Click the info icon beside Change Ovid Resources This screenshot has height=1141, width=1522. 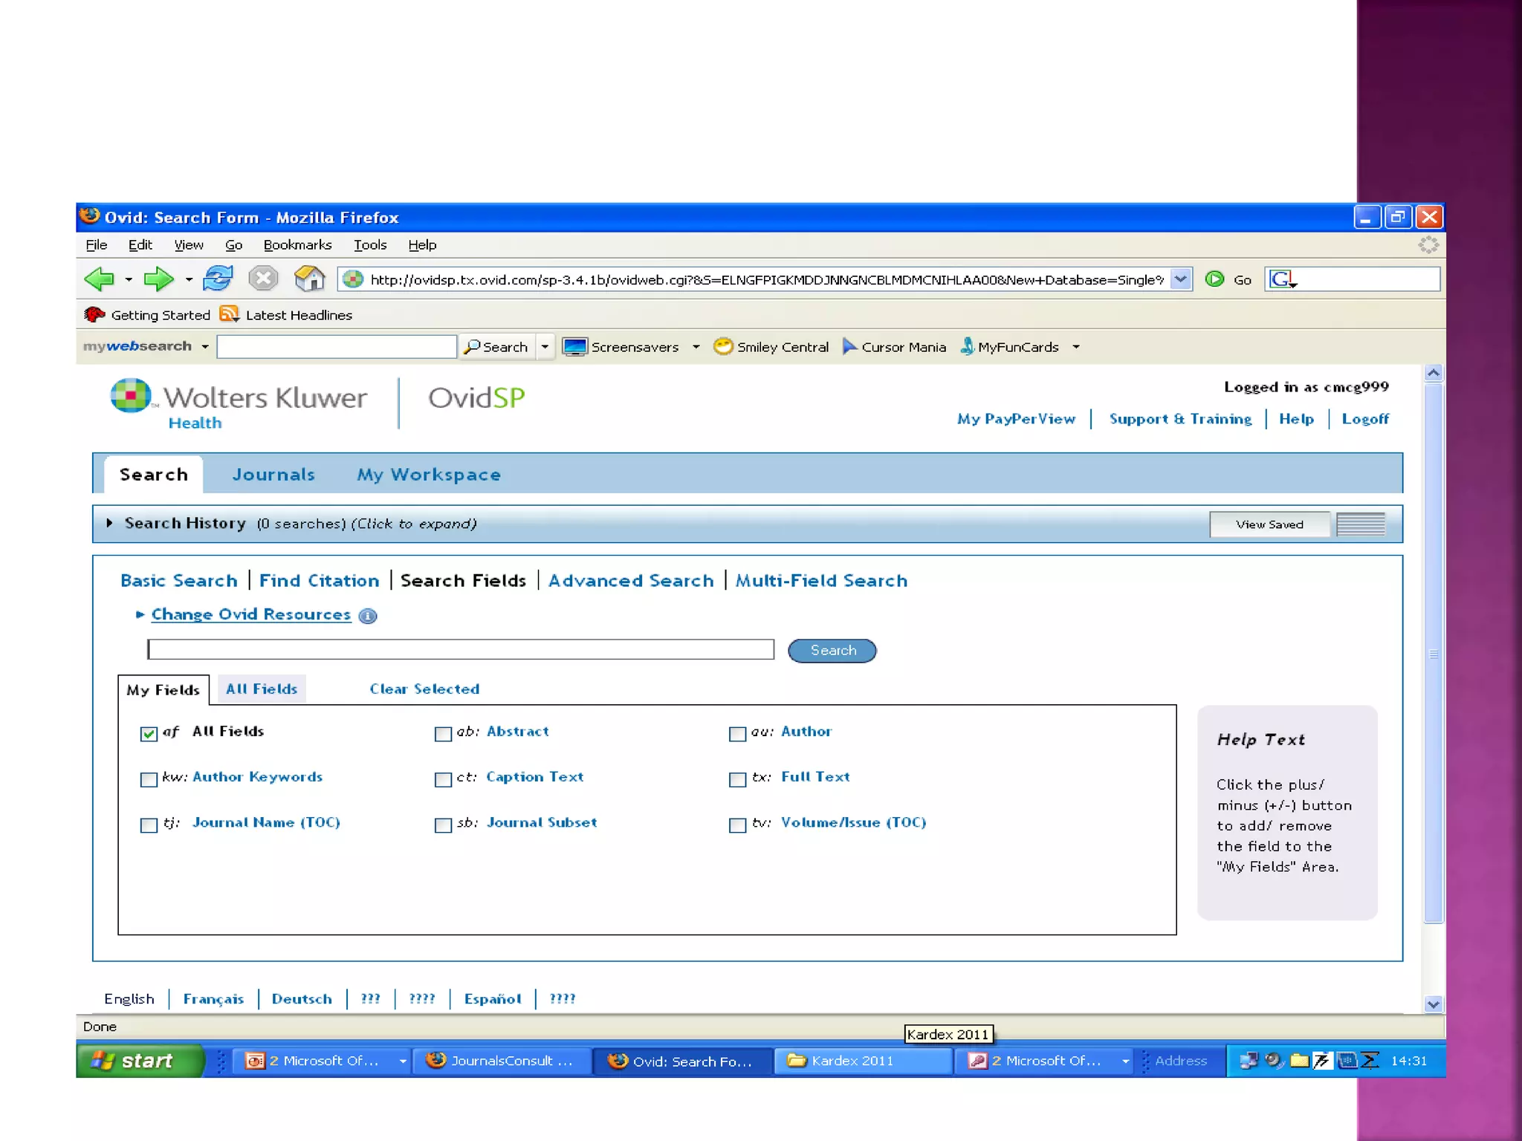tap(368, 616)
